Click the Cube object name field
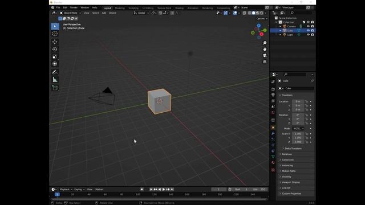The image size is (365, 205). point(299,88)
